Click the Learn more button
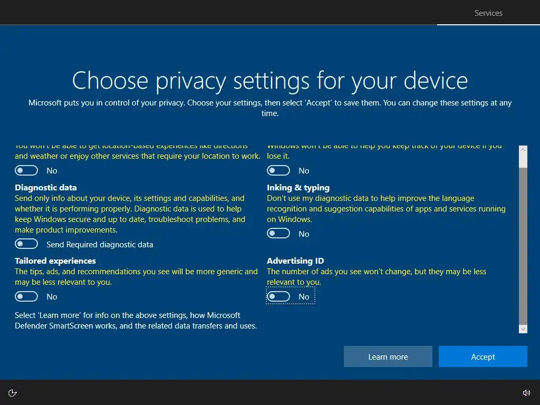This screenshot has width=540, height=405. [x=388, y=356]
